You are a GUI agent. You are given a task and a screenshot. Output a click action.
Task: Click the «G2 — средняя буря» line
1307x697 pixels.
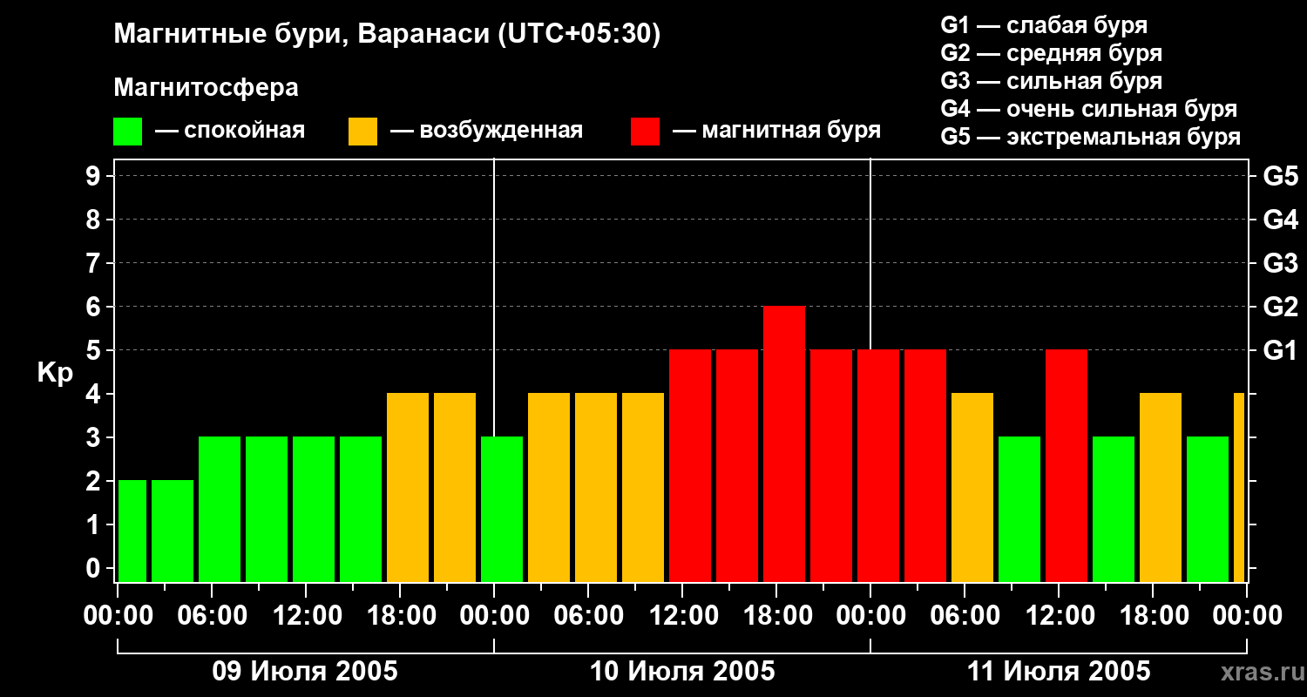click(1051, 53)
